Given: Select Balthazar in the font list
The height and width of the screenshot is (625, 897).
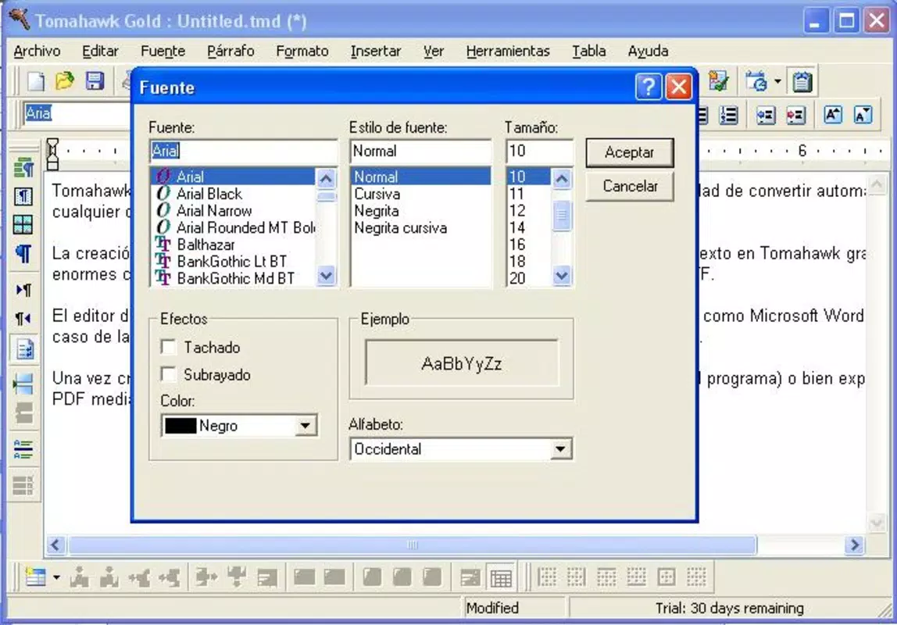Looking at the screenshot, I should tap(205, 245).
